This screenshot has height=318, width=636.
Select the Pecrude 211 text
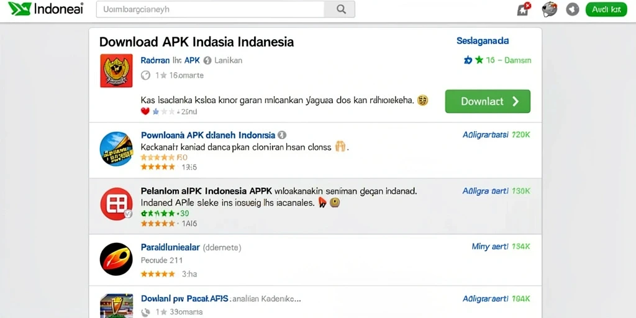pyautogui.click(x=161, y=260)
